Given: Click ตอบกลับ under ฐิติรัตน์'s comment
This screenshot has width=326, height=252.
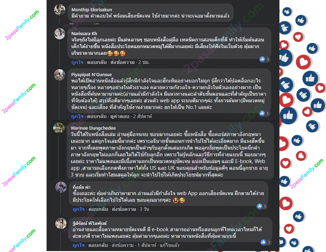Looking at the screenshot, I should click(98, 245).
